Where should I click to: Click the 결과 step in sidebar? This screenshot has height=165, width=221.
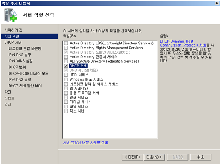8,105
